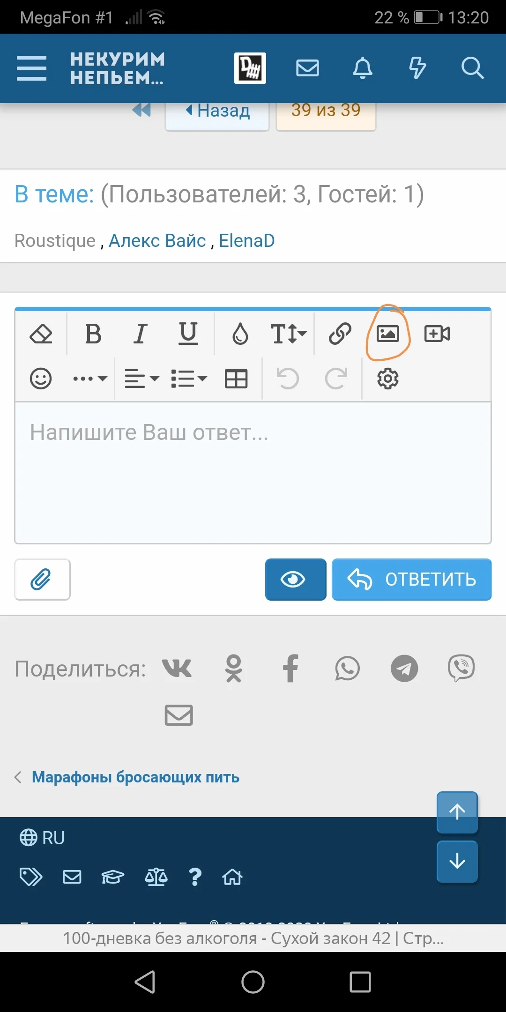Open notifications bell
This screenshot has height=1012, width=506.
[363, 68]
